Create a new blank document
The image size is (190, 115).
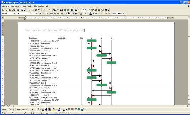(x=3, y=10)
